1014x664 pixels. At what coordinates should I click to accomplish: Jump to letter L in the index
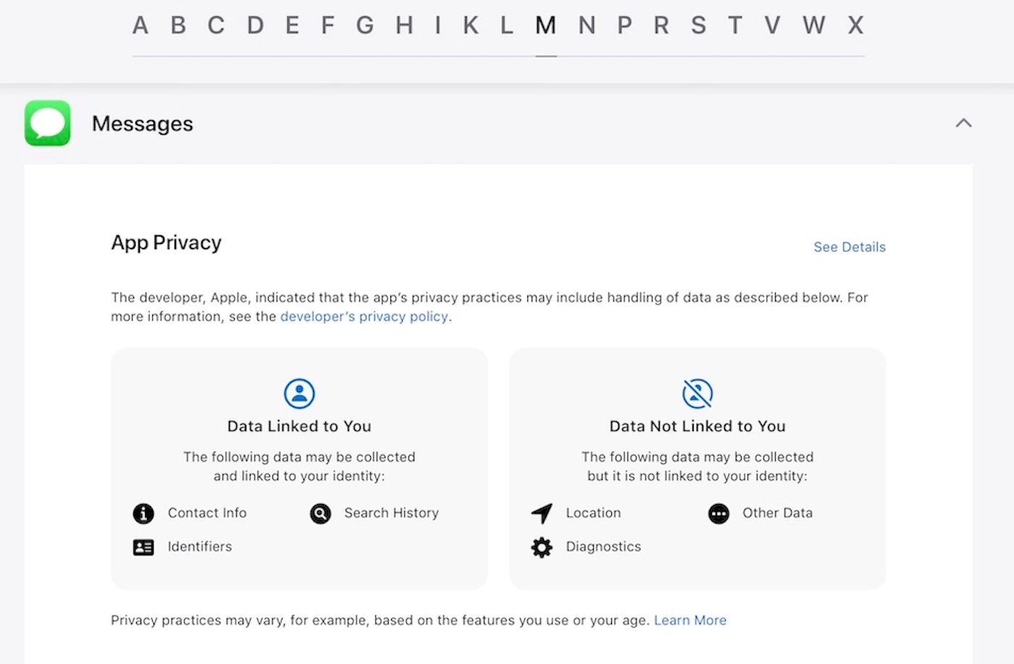pos(507,25)
